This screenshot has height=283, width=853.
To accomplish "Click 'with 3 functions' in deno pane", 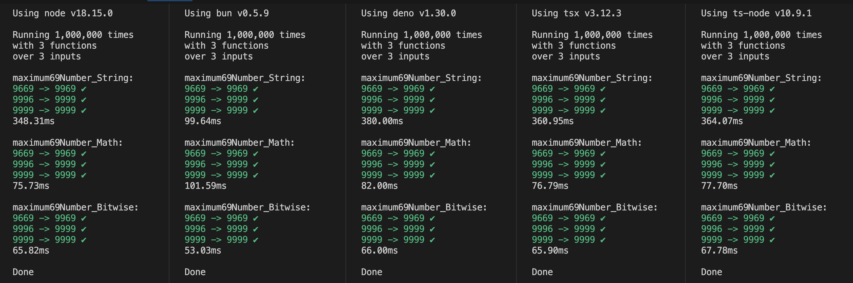I will pos(403,46).
